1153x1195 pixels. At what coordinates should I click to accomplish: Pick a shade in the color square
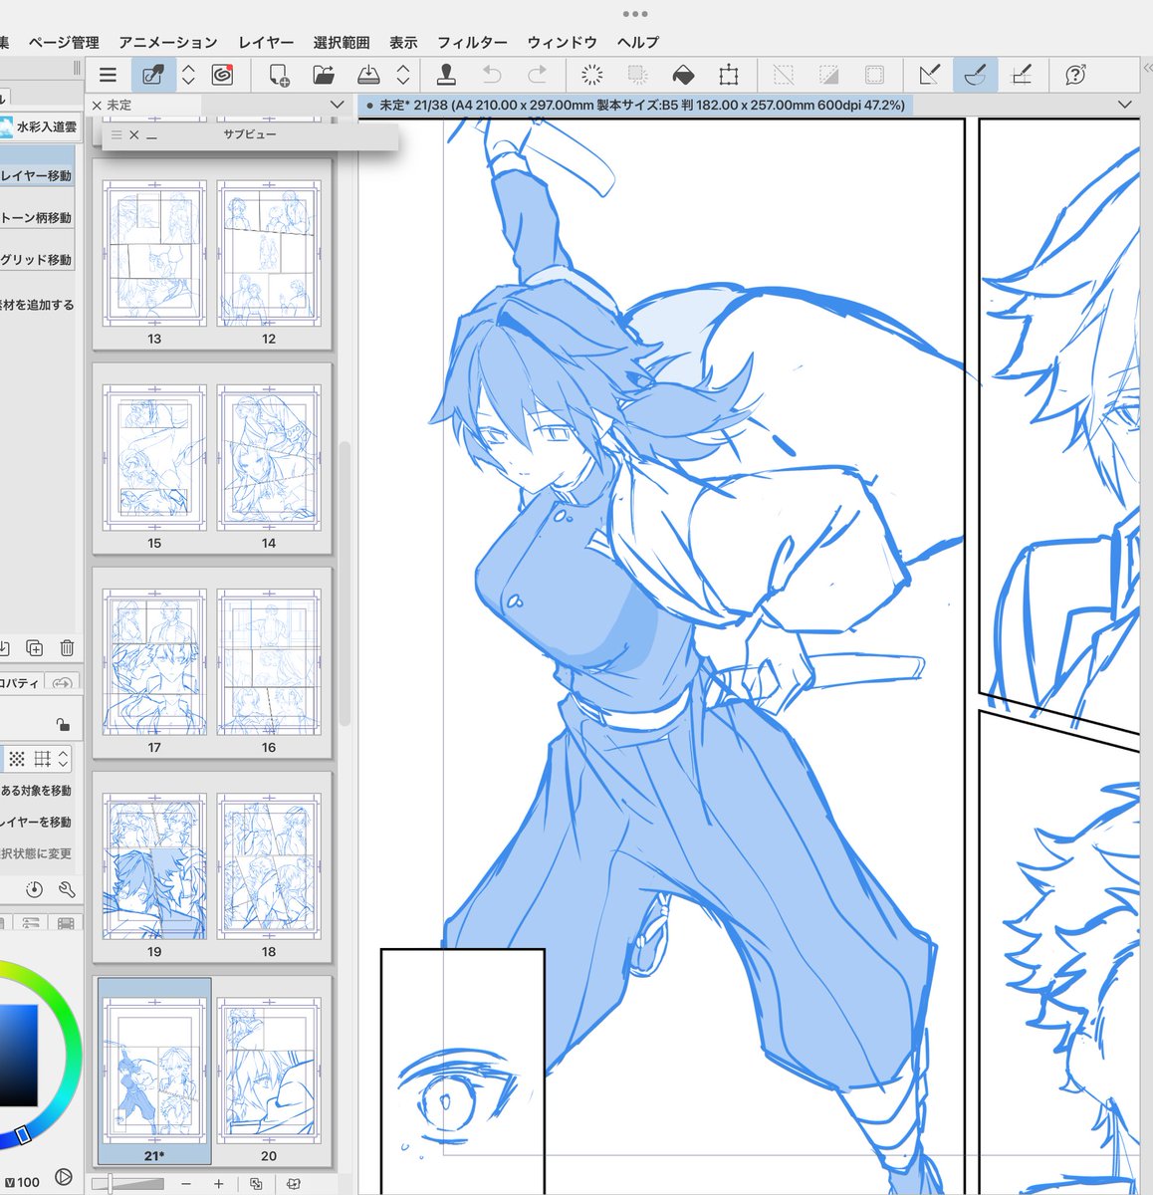18,1056
